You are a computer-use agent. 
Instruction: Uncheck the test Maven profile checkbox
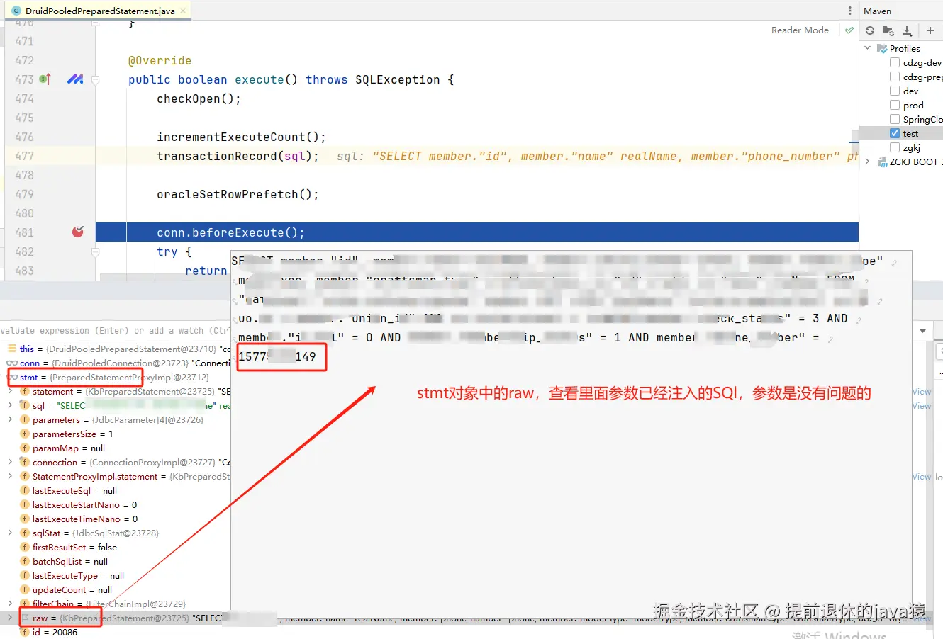click(895, 133)
